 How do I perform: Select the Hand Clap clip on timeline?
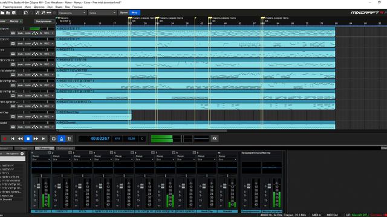pyautogui.click(x=94, y=115)
